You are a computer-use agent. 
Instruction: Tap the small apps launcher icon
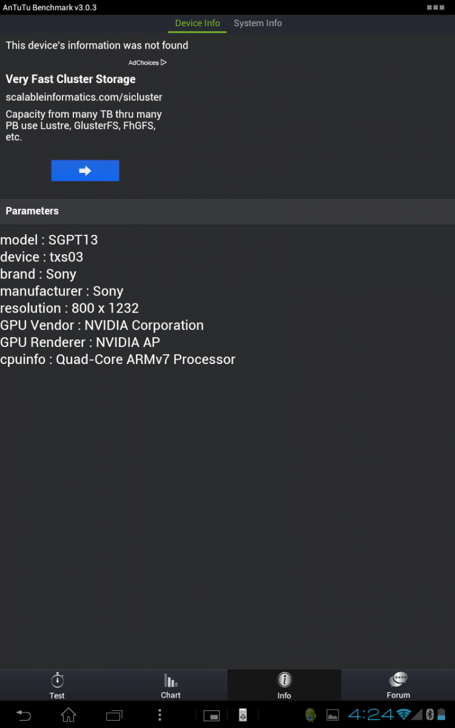(211, 715)
